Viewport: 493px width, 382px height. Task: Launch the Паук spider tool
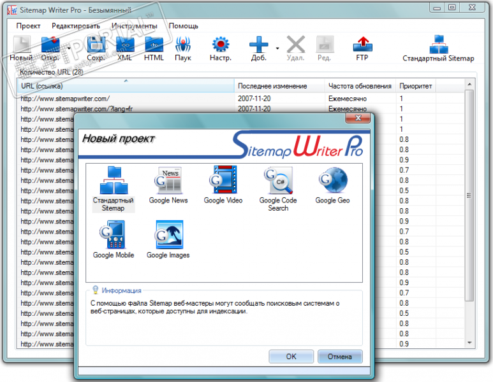tap(183, 48)
